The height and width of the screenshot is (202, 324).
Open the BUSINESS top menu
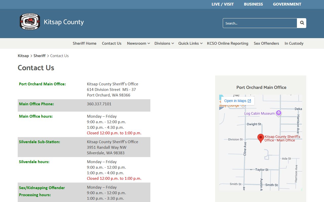click(x=253, y=4)
